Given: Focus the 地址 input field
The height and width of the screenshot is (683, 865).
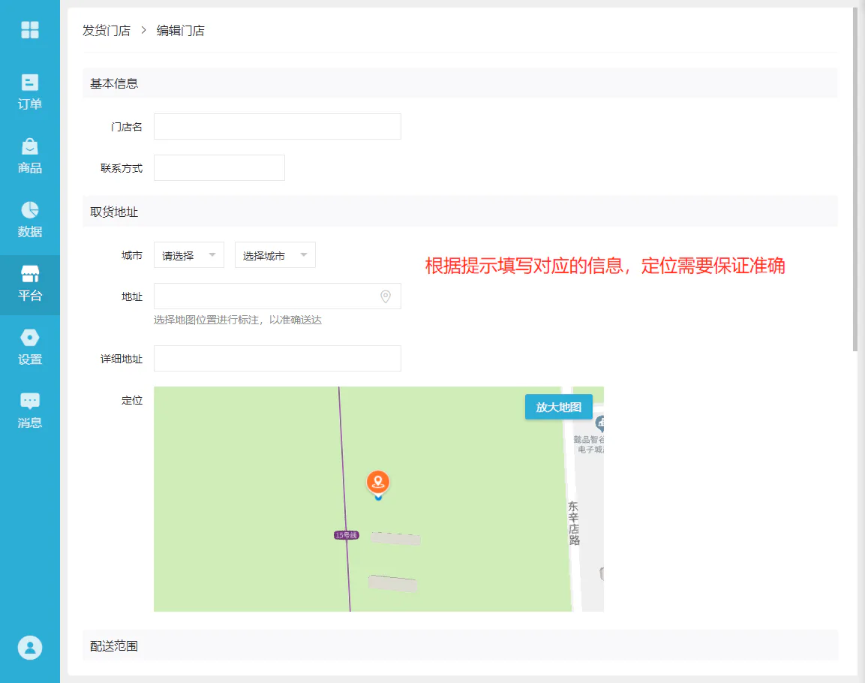Looking at the screenshot, I should 278,296.
